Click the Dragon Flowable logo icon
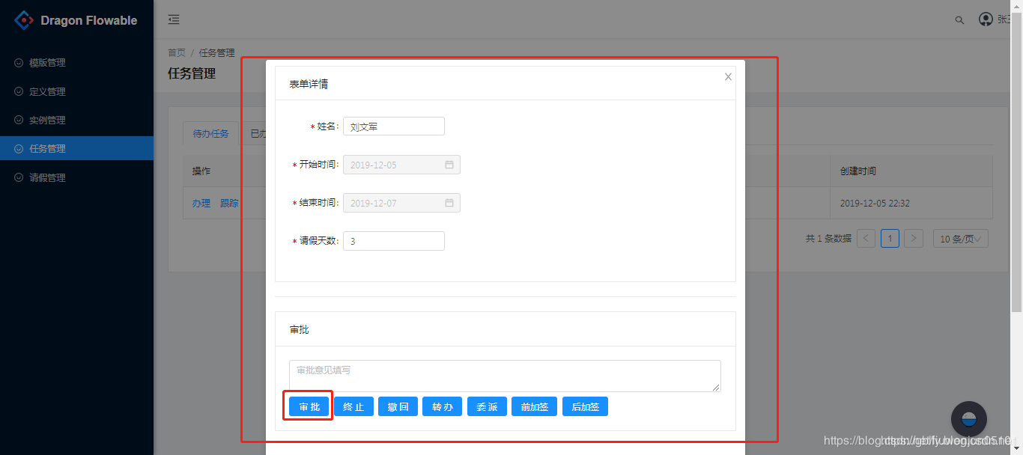The width and height of the screenshot is (1023, 455). pyautogui.click(x=25, y=20)
